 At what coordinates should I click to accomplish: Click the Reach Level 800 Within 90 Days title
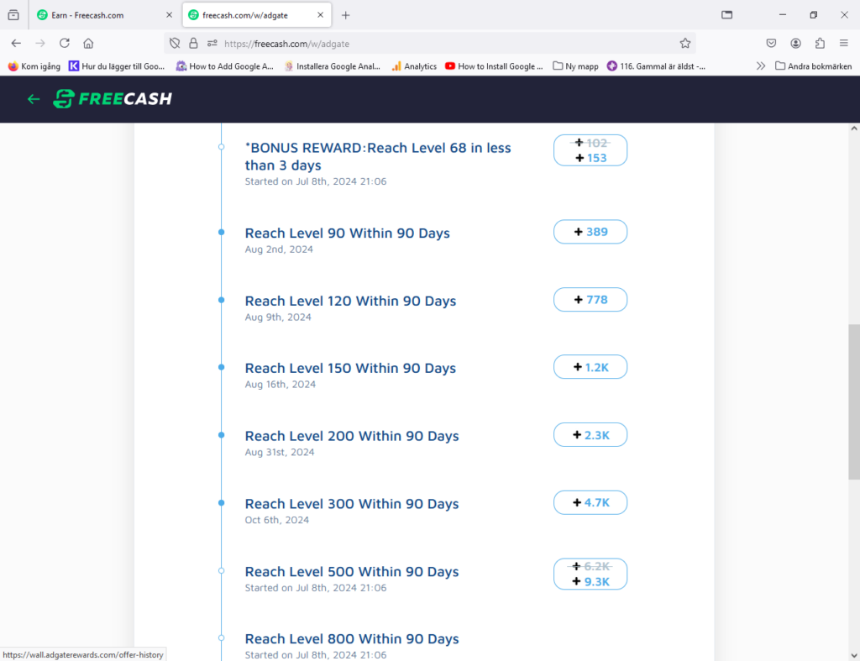pos(352,639)
